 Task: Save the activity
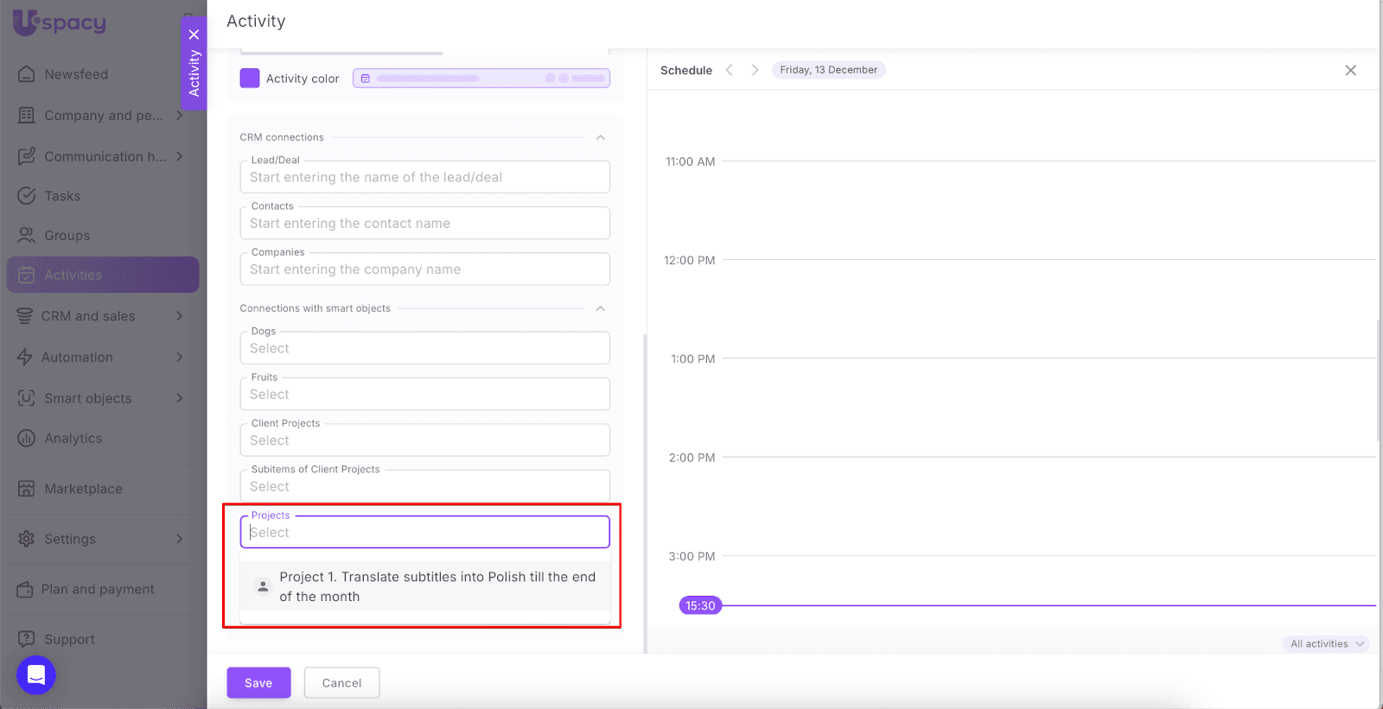click(258, 683)
